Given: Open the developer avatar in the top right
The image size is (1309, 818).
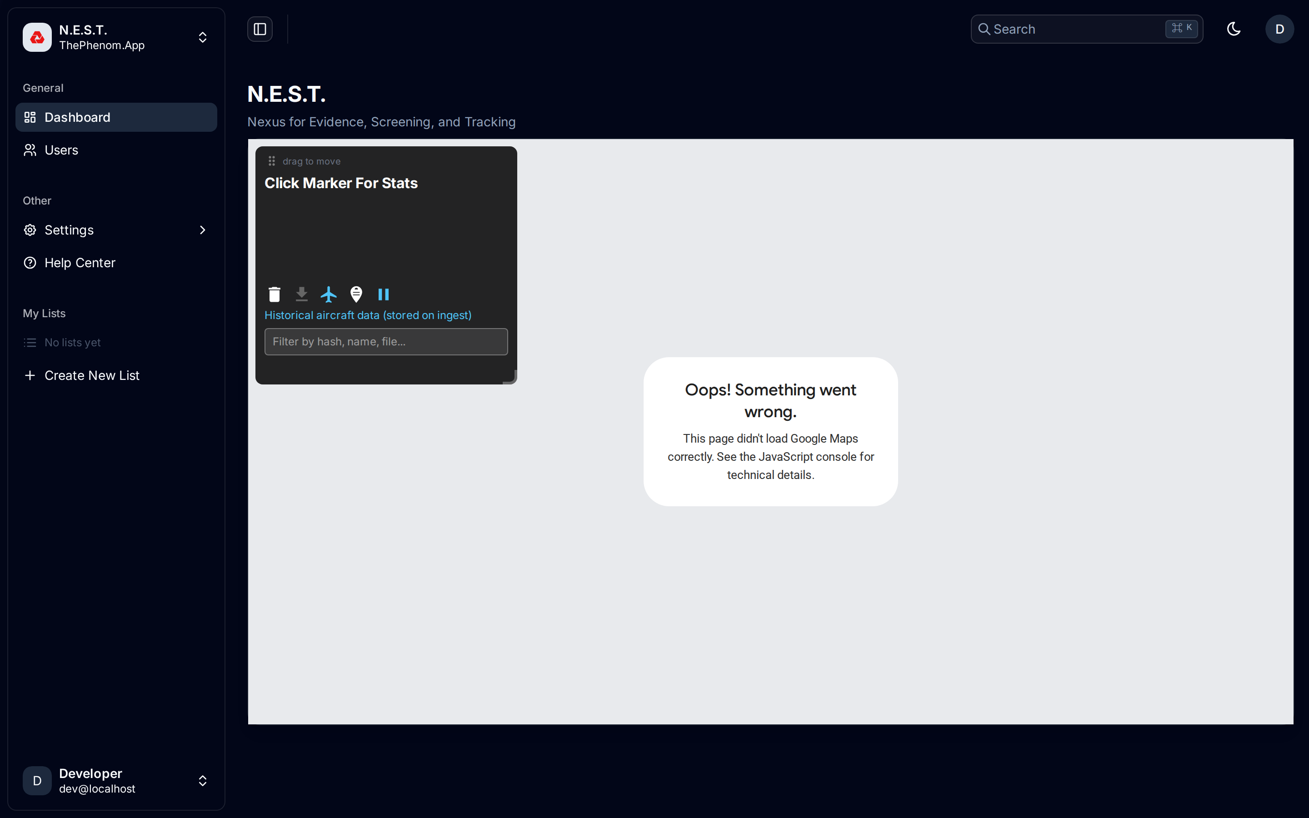Looking at the screenshot, I should (1280, 29).
